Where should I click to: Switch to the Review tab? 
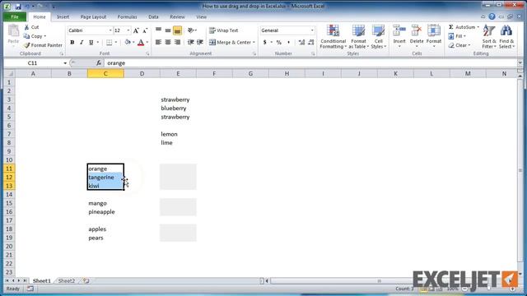[x=177, y=16]
